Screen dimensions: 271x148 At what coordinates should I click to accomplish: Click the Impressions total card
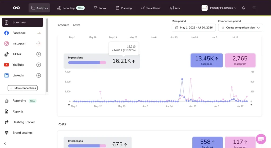coord(102,61)
